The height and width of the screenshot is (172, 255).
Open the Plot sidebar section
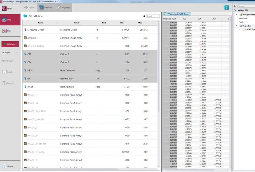10,31
